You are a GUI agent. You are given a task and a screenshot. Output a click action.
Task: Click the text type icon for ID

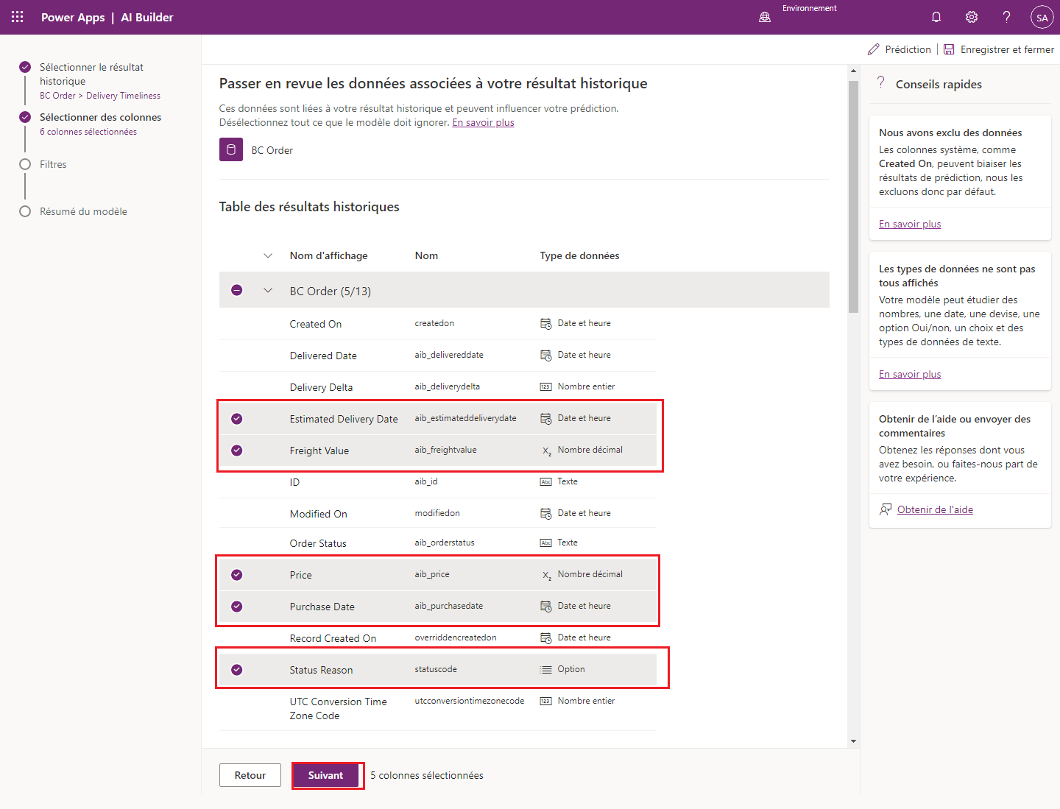[546, 481]
